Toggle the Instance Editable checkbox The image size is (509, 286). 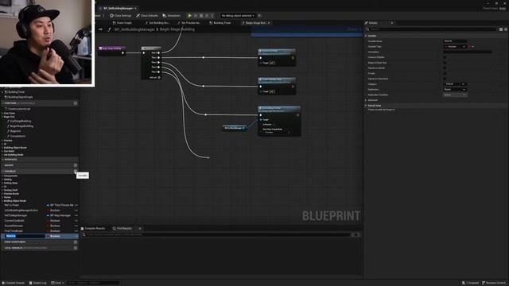tap(445, 57)
